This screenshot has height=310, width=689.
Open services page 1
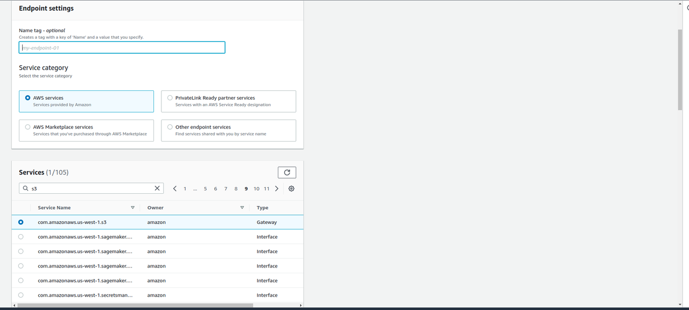point(185,188)
